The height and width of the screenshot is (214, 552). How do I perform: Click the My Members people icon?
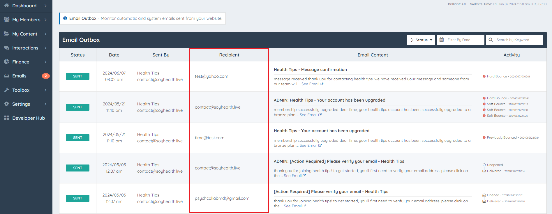[x=6, y=20]
